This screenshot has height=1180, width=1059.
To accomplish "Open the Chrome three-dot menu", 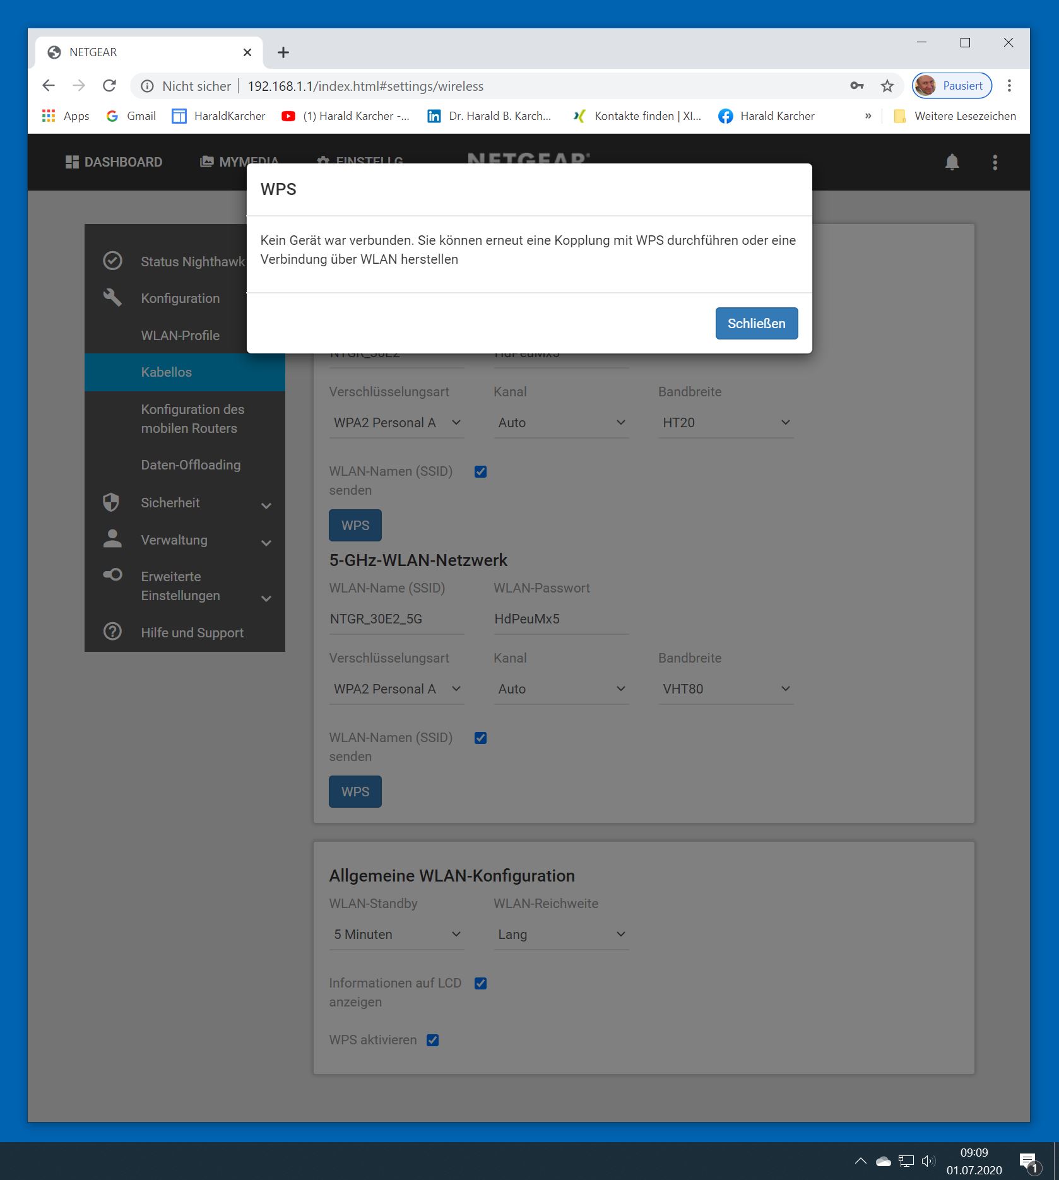I will click(x=1009, y=86).
